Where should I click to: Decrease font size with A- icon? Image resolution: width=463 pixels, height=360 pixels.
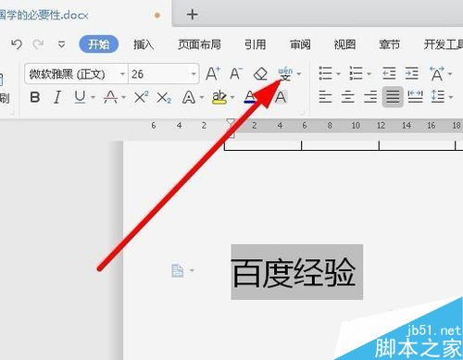(236, 74)
